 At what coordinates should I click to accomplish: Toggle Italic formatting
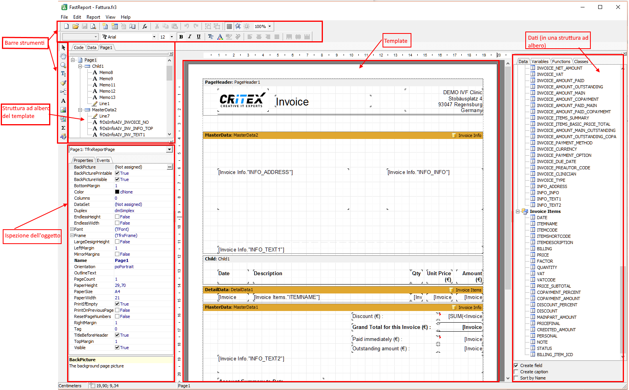tap(190, 37)
